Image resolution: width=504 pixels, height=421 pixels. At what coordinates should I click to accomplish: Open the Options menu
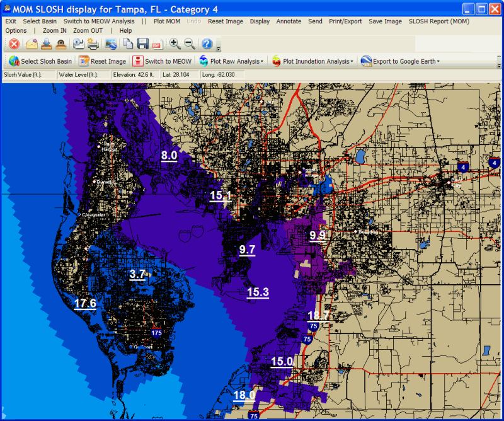tap(16, 30)
